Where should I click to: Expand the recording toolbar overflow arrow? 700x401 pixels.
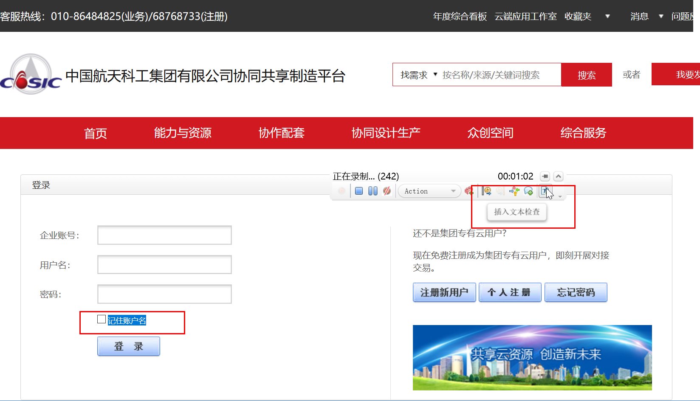point(560,196)
